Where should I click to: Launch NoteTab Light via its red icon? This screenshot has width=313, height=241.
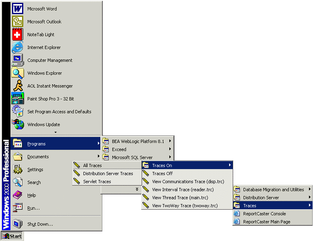click(x=18, y=35)
